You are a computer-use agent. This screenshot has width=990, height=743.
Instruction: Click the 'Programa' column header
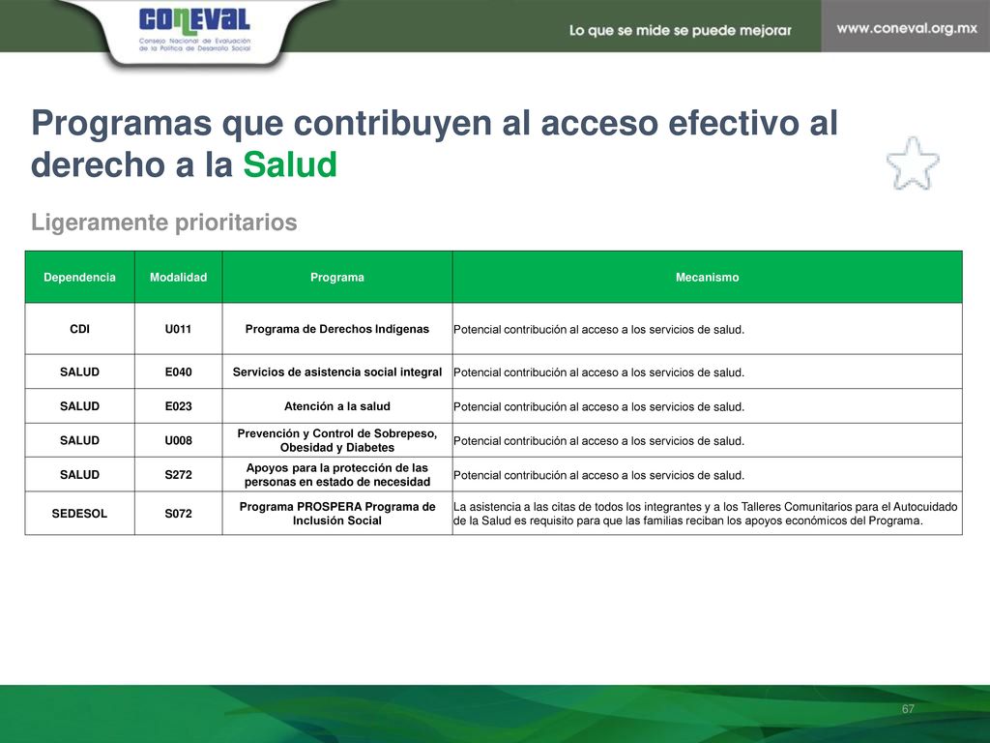point(337,278)
